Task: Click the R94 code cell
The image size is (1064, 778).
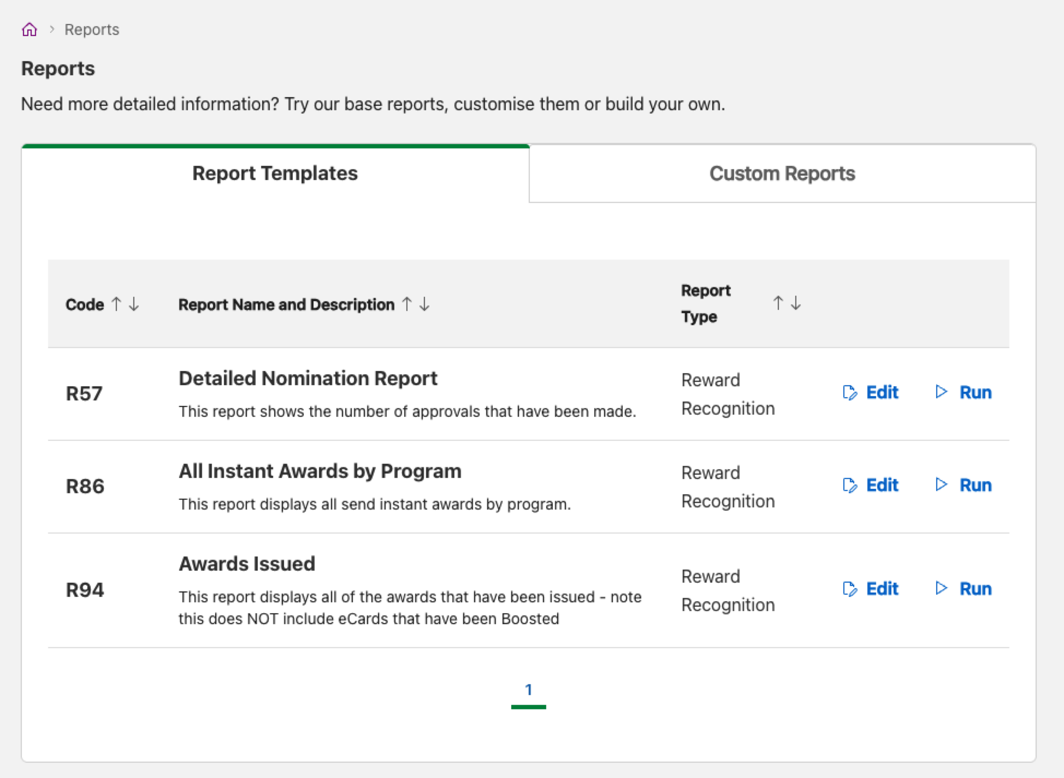Action: click(85, 590)
